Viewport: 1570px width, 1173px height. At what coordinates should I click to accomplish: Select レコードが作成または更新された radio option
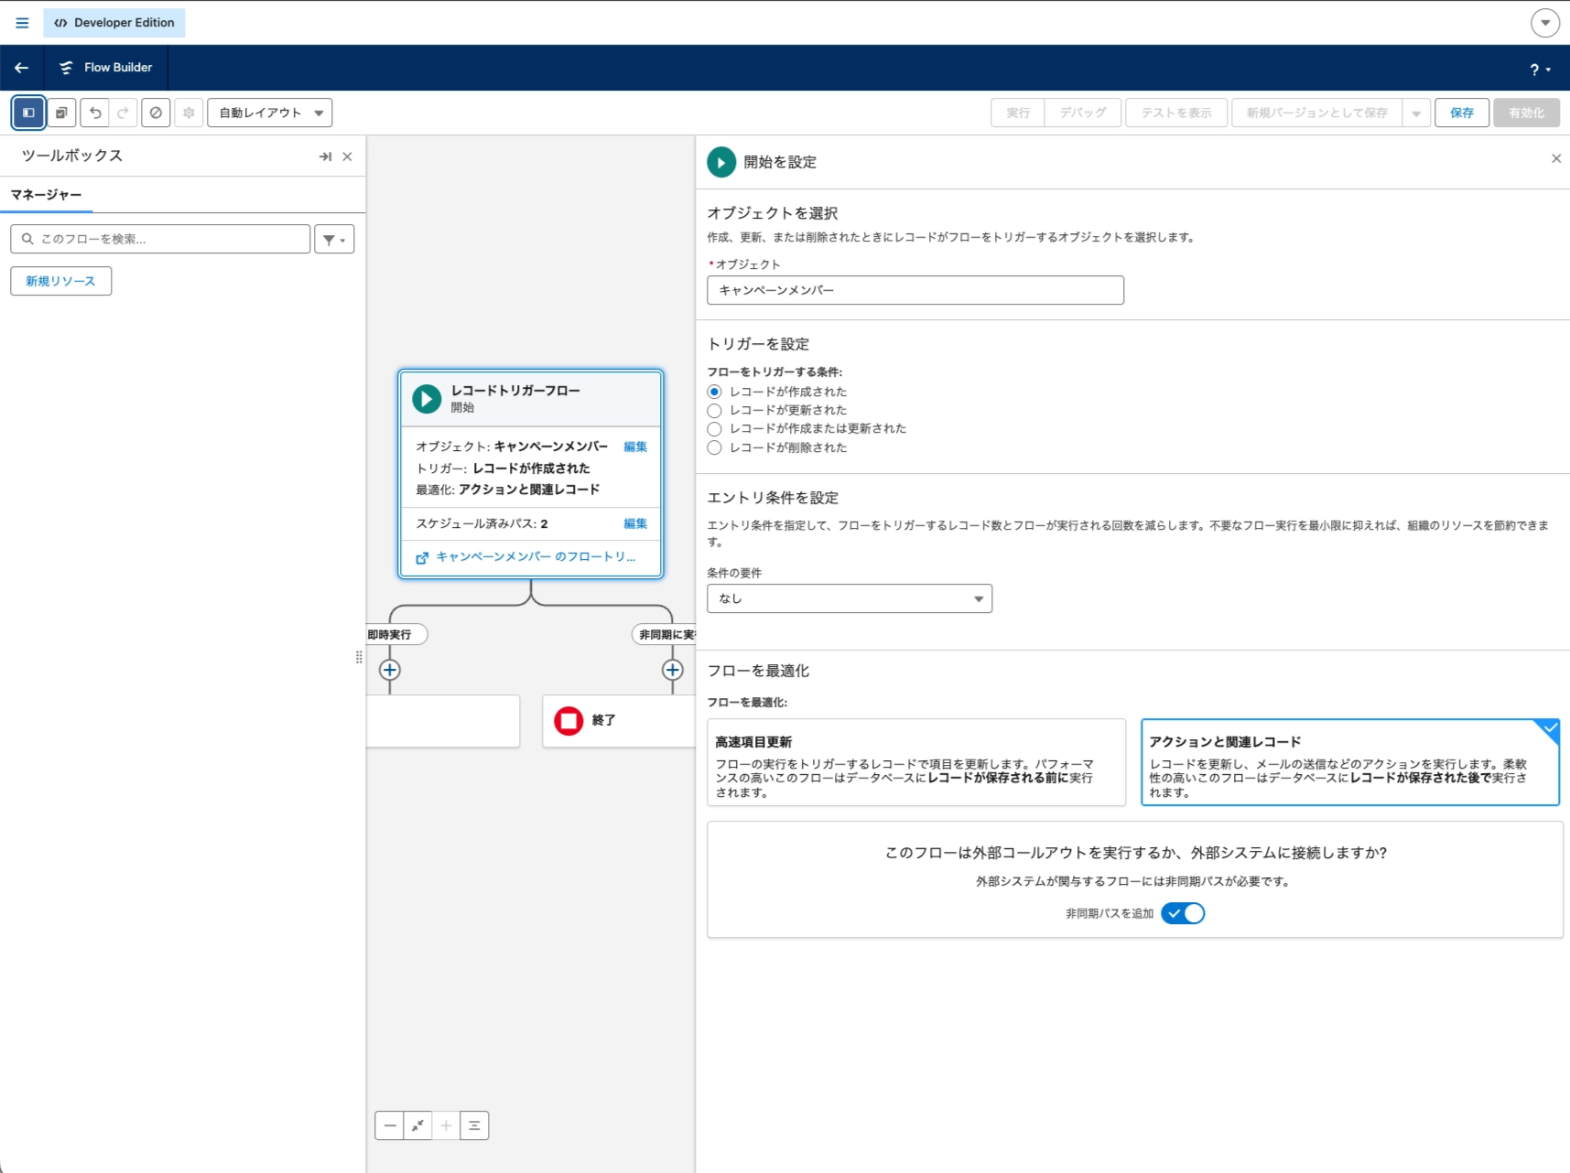point(715,429)
